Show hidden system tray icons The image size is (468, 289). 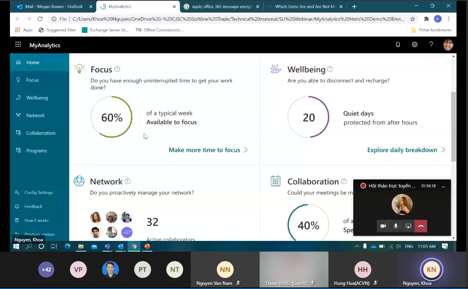pyautogui.click(x=356, y=246)
